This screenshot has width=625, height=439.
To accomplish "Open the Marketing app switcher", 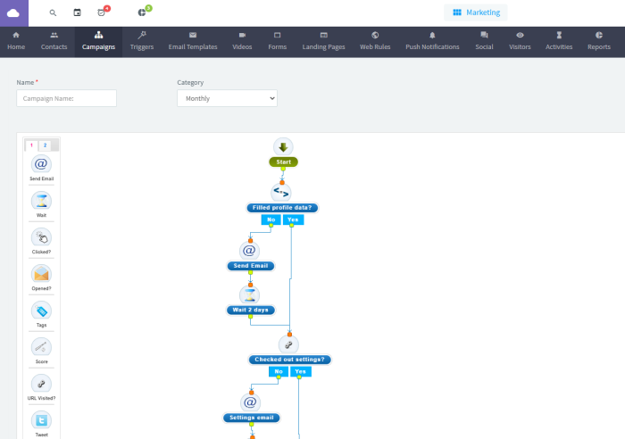I will click(x=476, y=12).
